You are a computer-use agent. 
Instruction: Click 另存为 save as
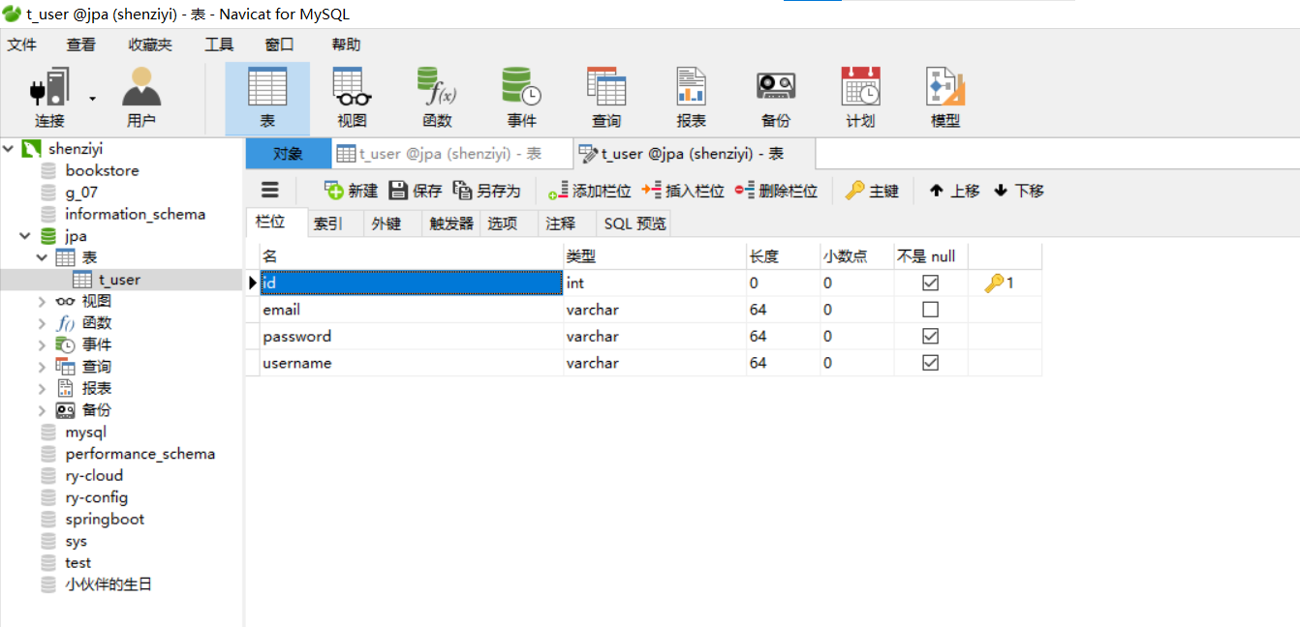(x=486, y=191)
